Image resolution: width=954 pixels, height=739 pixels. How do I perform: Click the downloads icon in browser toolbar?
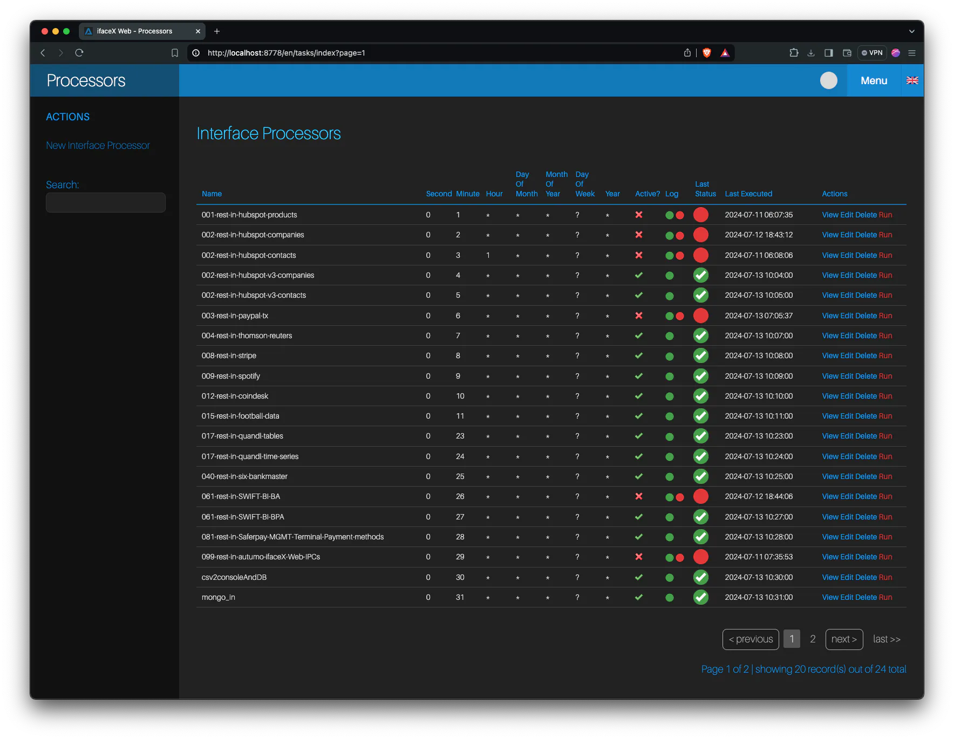click(x=810, y=53)
